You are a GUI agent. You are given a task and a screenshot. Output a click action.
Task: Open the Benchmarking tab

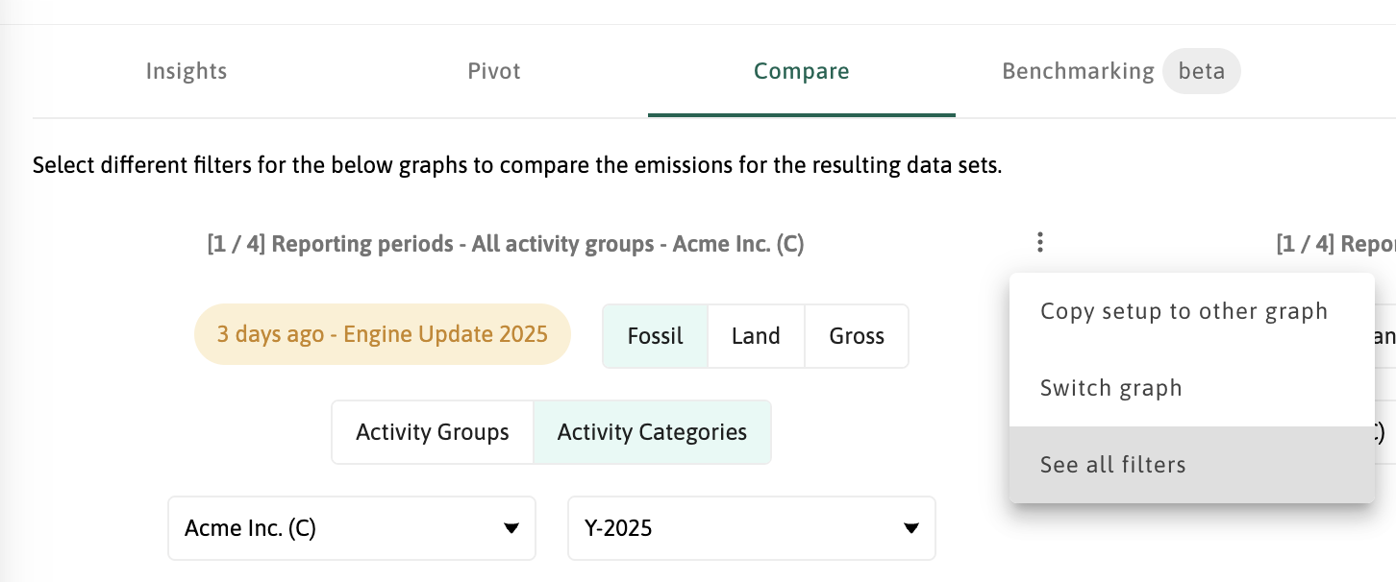click(x=1078, y=72)
